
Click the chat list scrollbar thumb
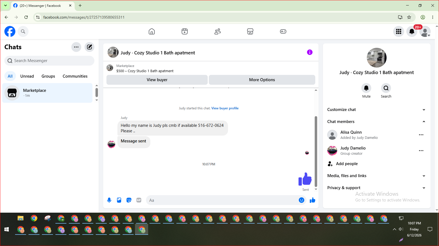pos(97,92)
